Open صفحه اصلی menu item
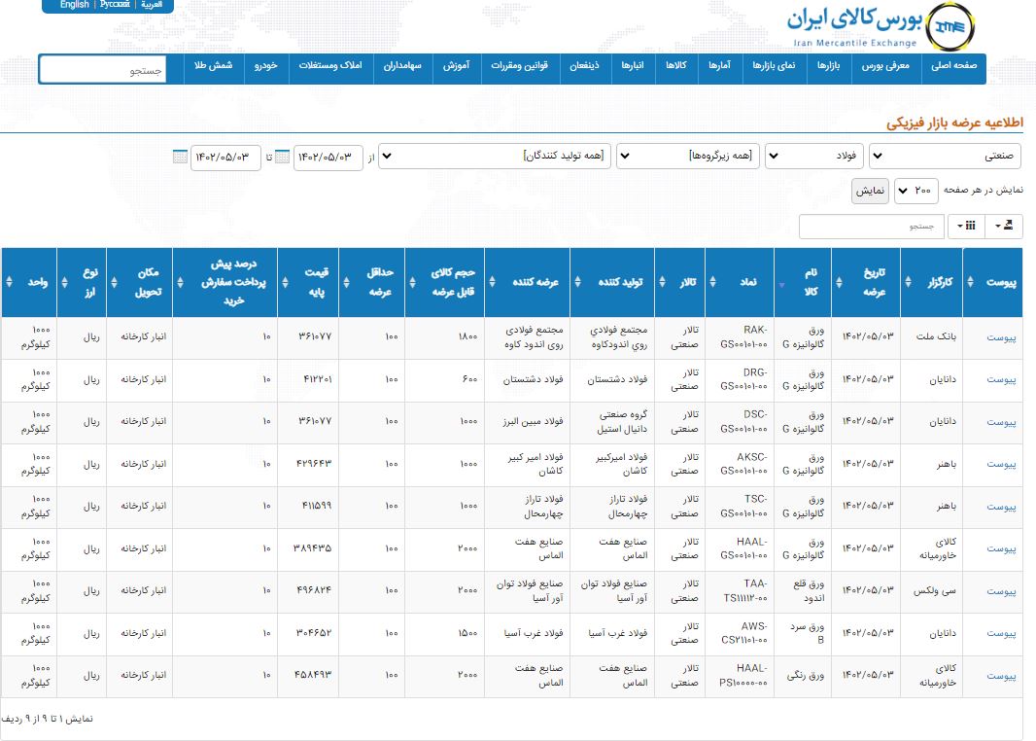 [x=953, y=65]
